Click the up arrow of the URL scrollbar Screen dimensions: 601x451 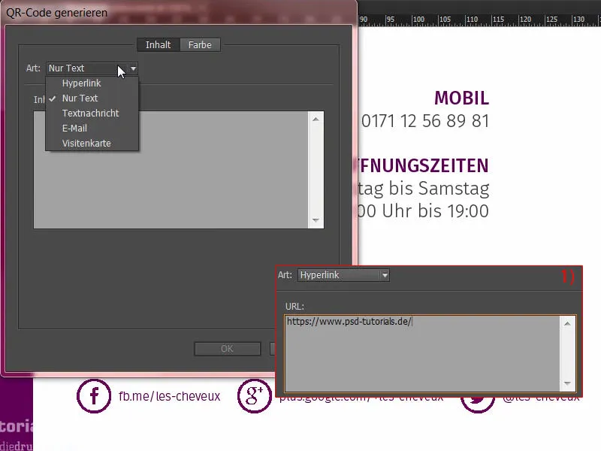click(x=567, y=324)
